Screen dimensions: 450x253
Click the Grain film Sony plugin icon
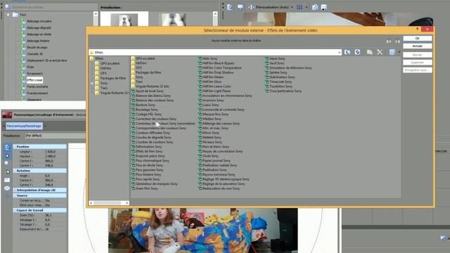pyautogui.click(x=133, y=188)
